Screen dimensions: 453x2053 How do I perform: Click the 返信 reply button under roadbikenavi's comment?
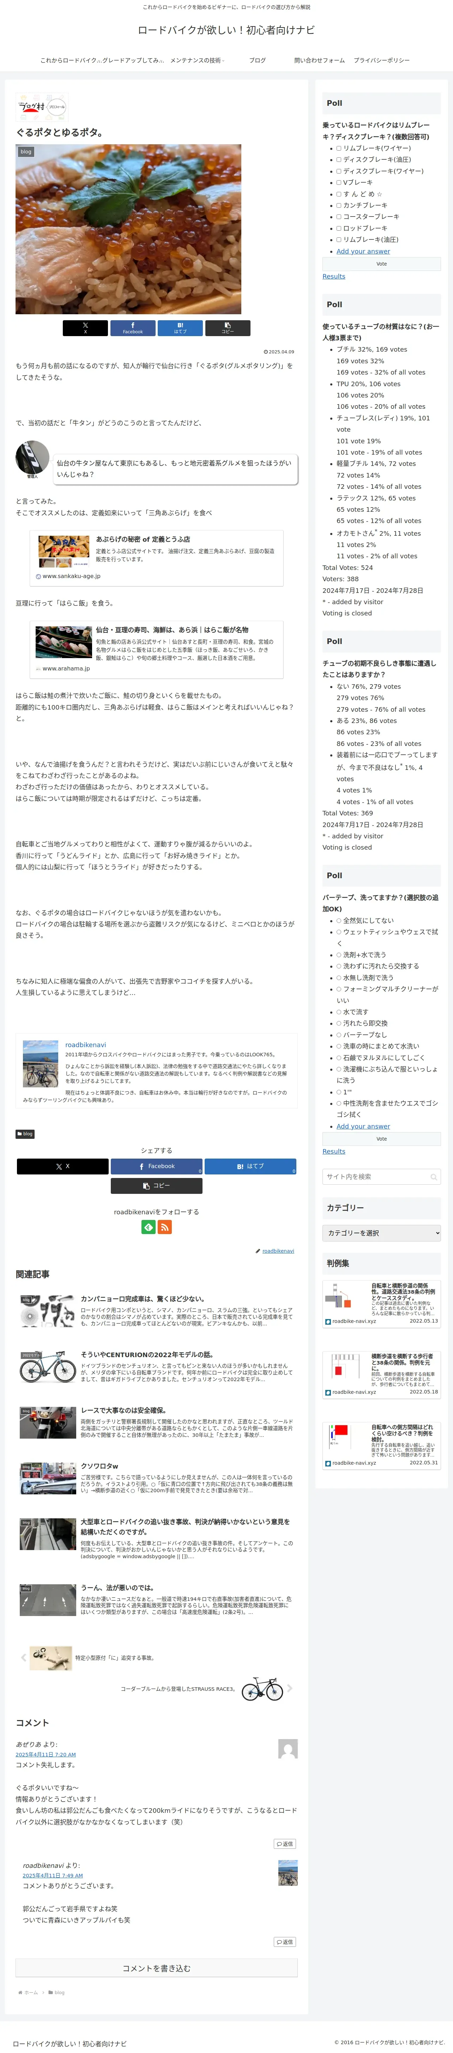285,1942
